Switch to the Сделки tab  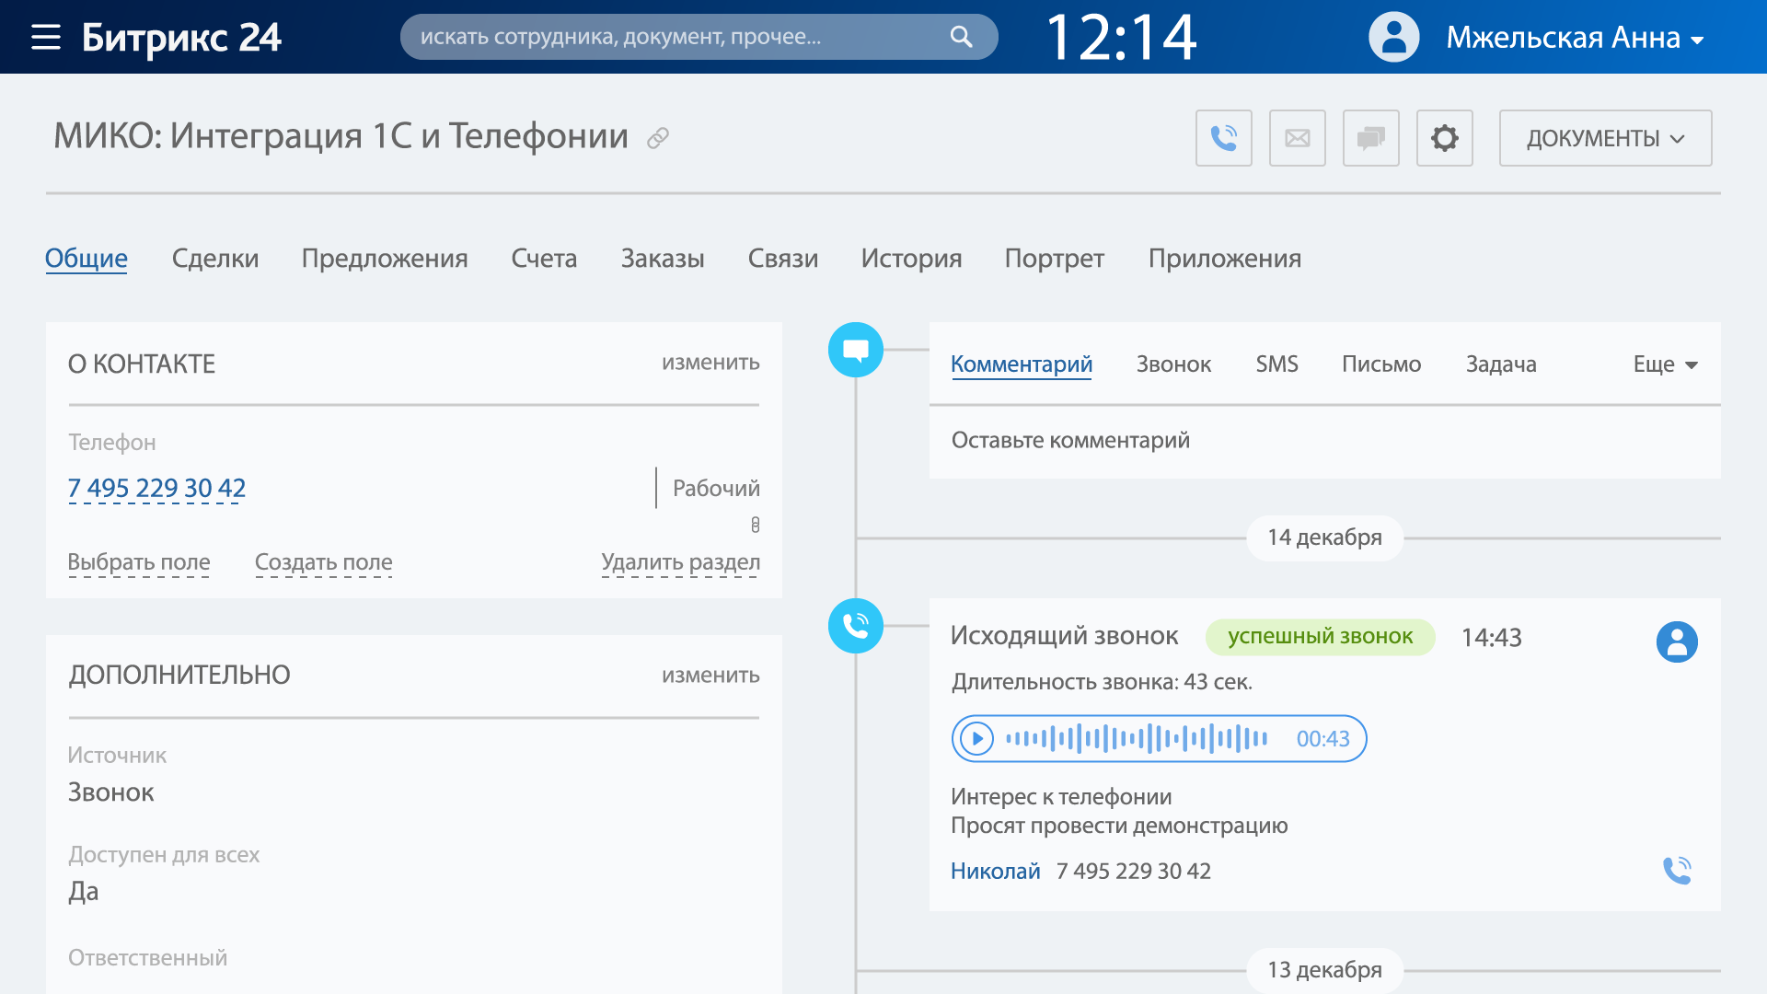(x=214, y=259)
